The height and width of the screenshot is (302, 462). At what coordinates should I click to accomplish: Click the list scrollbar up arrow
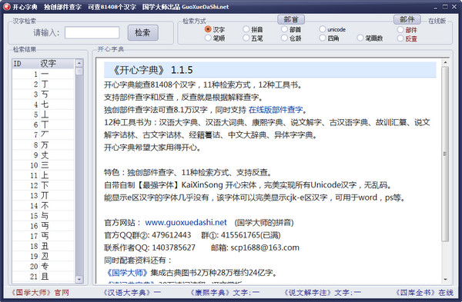point(79,63)
